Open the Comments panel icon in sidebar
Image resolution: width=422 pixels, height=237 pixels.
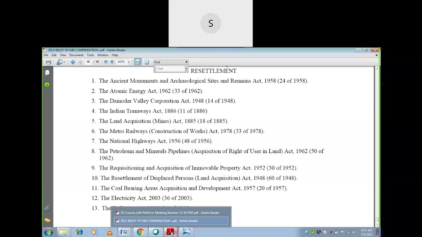coord(47,220)
